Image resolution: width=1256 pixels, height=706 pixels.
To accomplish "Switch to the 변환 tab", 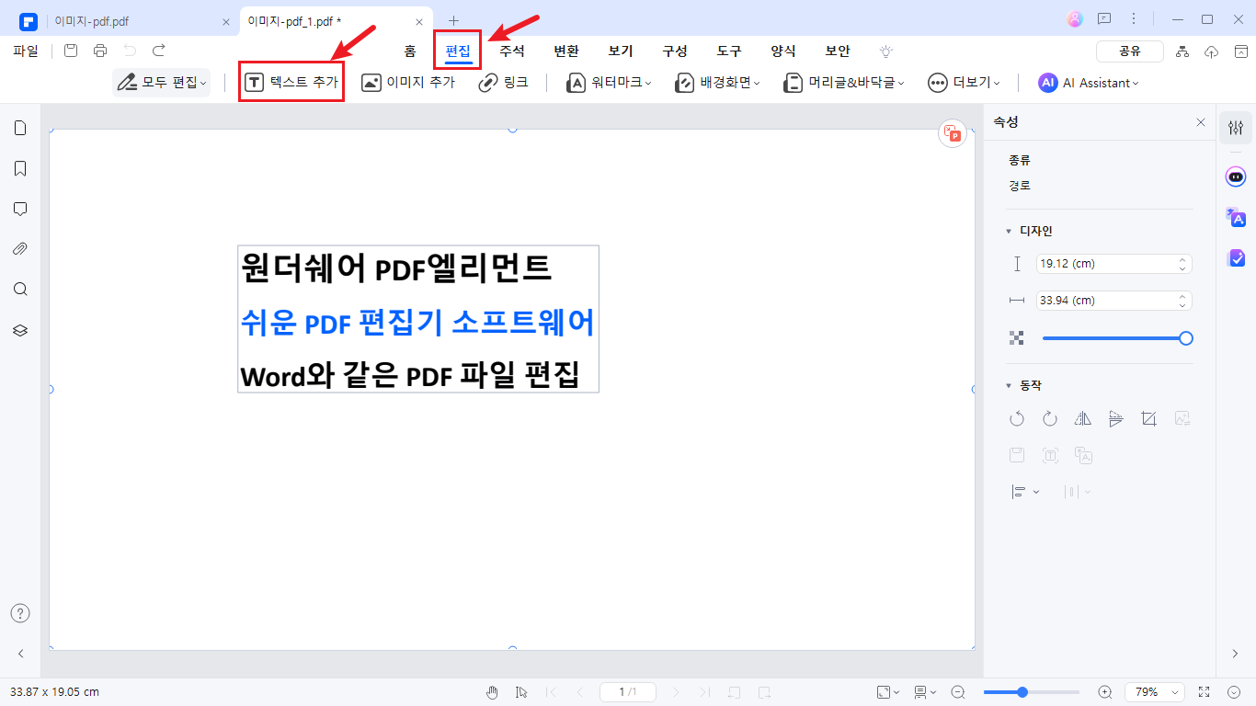I will [x=566, y=51].
